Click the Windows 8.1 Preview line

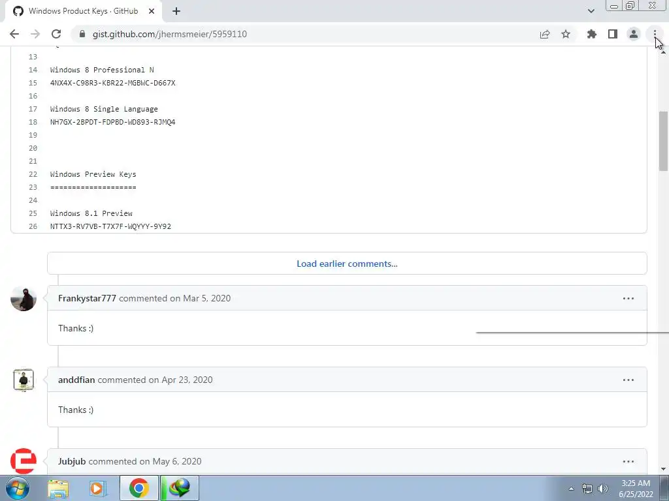[91, 213]
